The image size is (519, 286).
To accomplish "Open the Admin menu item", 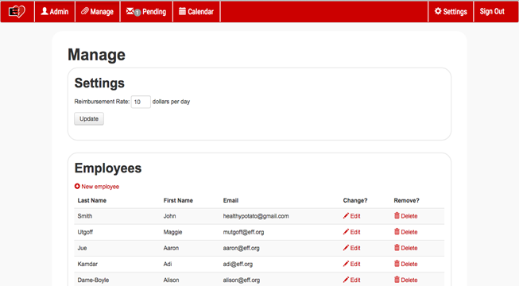I will 55,12.
